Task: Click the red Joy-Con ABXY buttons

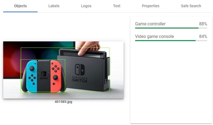Action: coord(56,68)
